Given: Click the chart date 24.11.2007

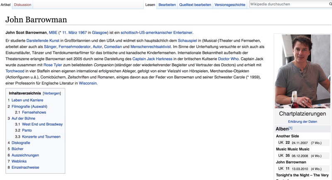Looking at the screenshot, I should pyautogui.click(x=300, y=143).
